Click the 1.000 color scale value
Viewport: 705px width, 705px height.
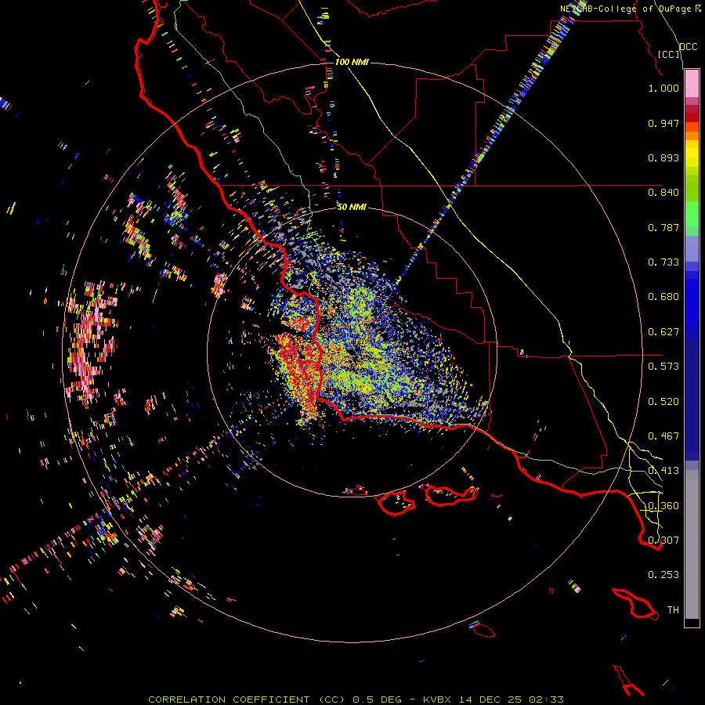663,88
